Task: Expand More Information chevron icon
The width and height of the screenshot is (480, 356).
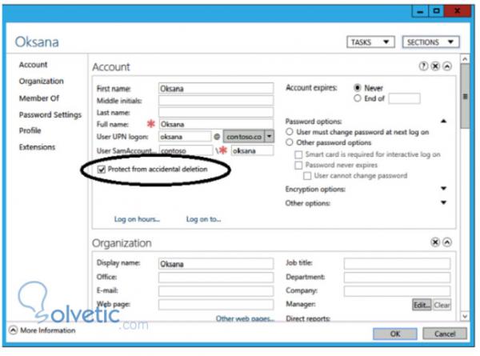Action: click(x=13, y=330)
